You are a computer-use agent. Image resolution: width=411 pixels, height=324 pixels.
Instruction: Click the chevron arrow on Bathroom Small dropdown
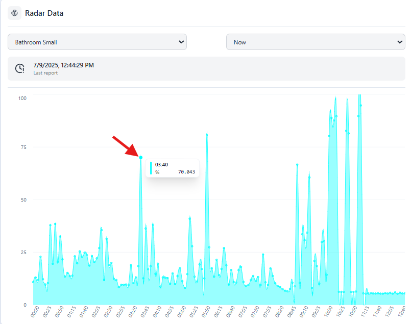(181, 42)
